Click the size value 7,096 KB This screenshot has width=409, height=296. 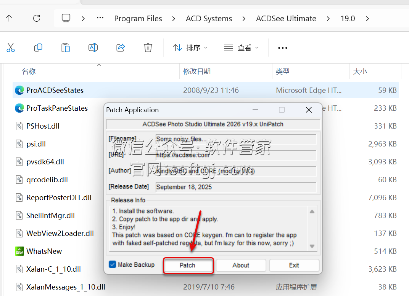[x=382, y=198]
